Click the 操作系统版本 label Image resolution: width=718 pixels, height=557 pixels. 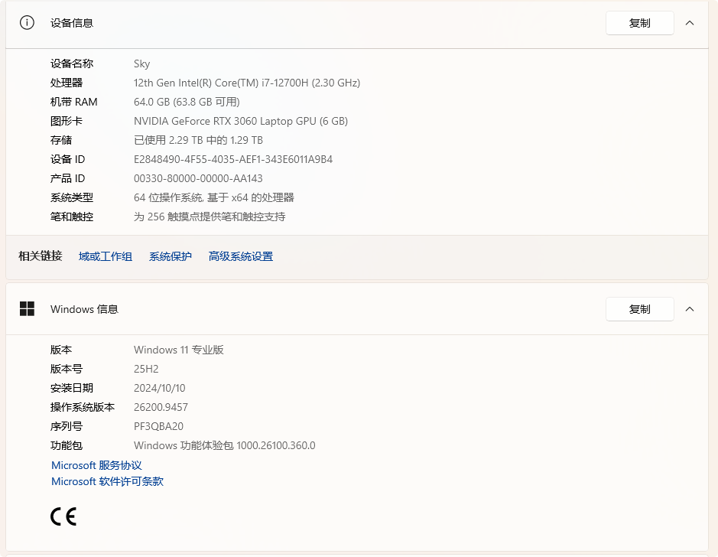coord(83,407)
